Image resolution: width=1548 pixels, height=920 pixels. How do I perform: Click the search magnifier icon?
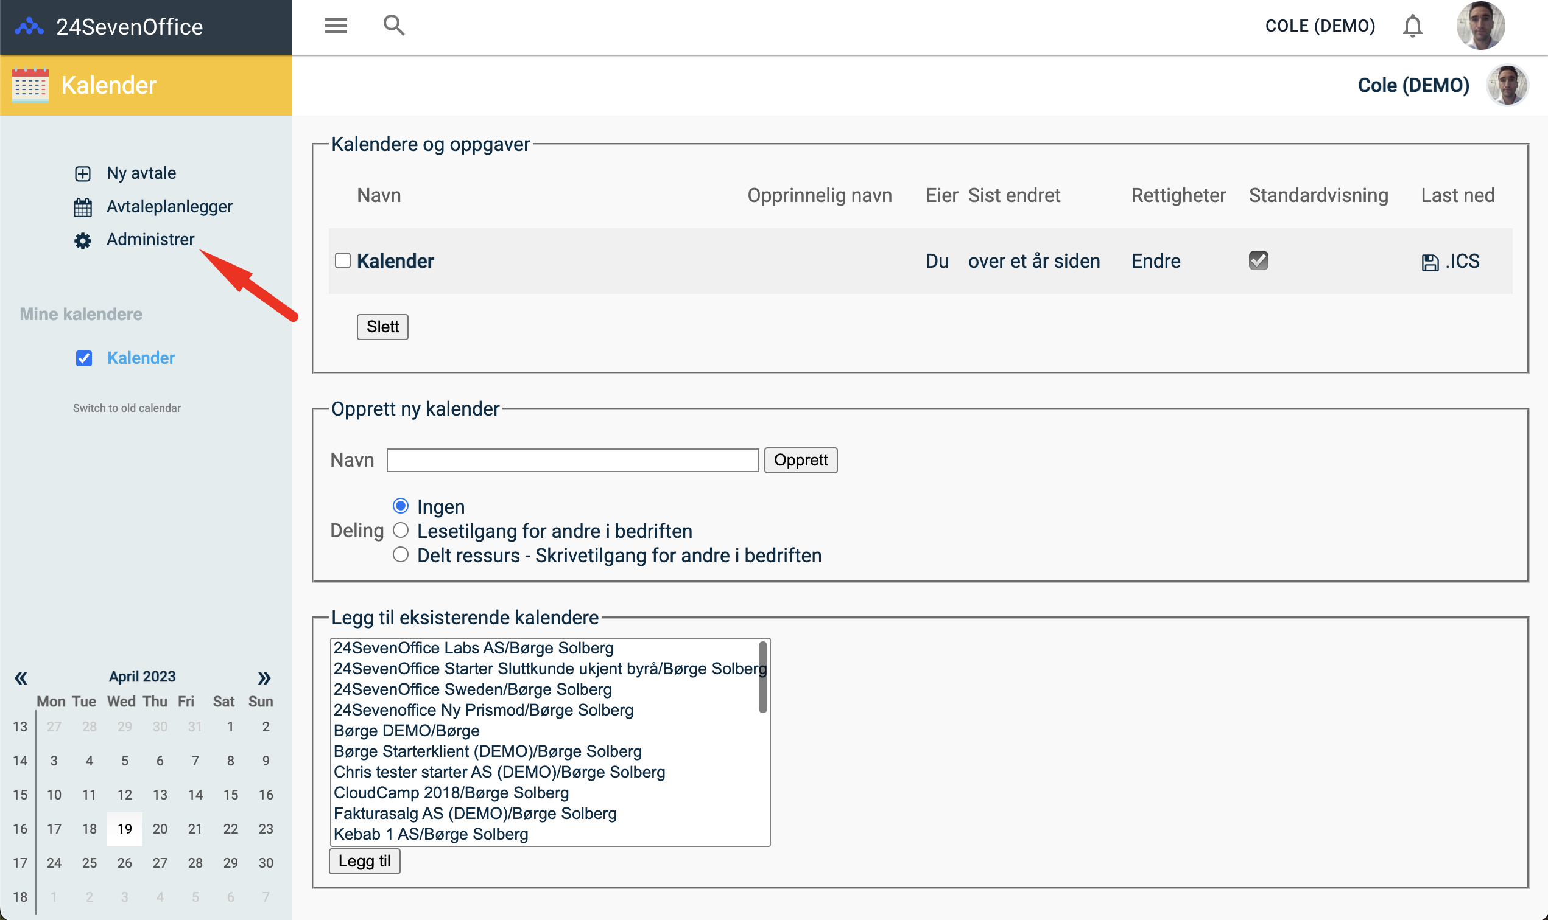click(394, 26)
